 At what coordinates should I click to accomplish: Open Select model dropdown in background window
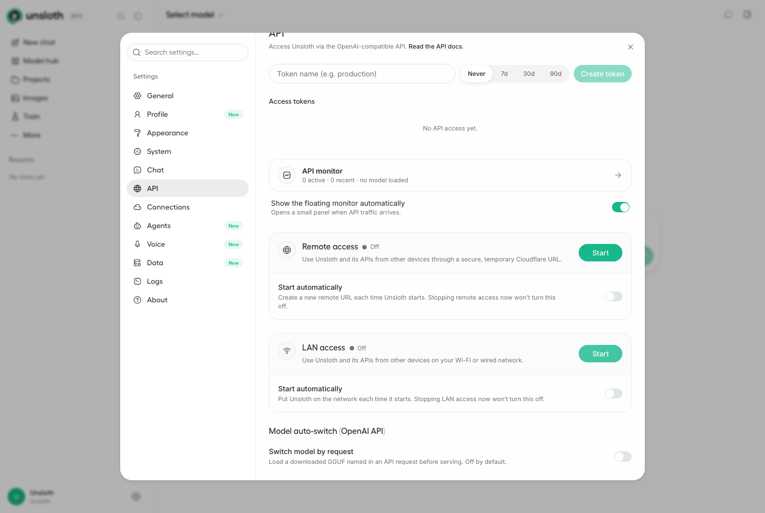coord(195,15)
